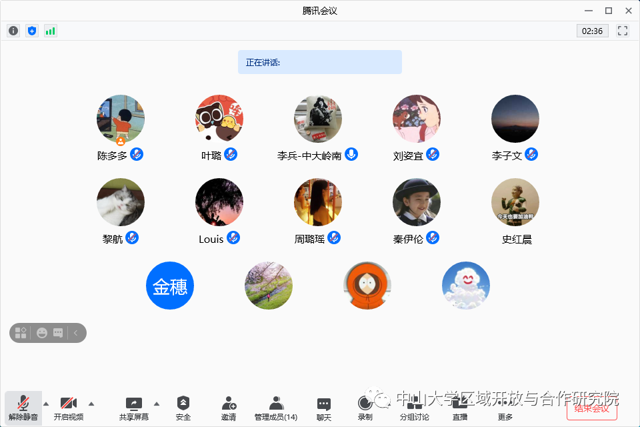The height and width of the screenshot is (427, 640).
Task: Click the 金穗 participant avatar
Action: [x=170, y=286]
